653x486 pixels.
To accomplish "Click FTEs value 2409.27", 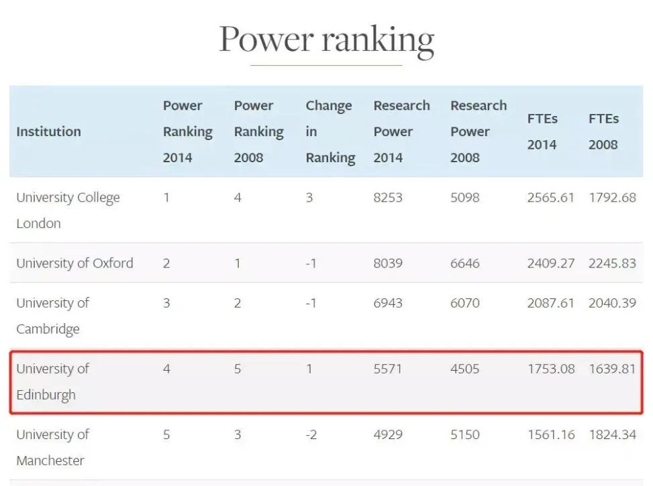I will tap(550, 263).
